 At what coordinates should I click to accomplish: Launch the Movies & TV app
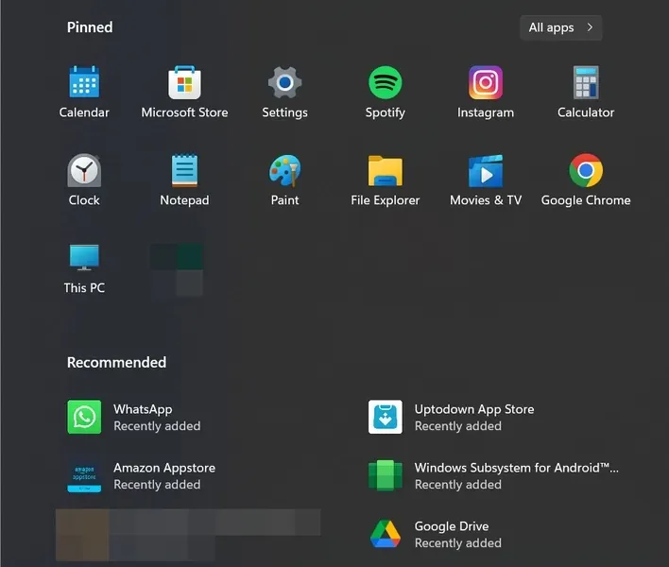pyautogui.click(x=486, y=171)
